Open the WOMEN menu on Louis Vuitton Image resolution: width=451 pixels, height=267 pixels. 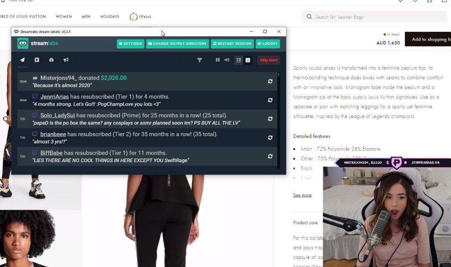tap(64, 17)
